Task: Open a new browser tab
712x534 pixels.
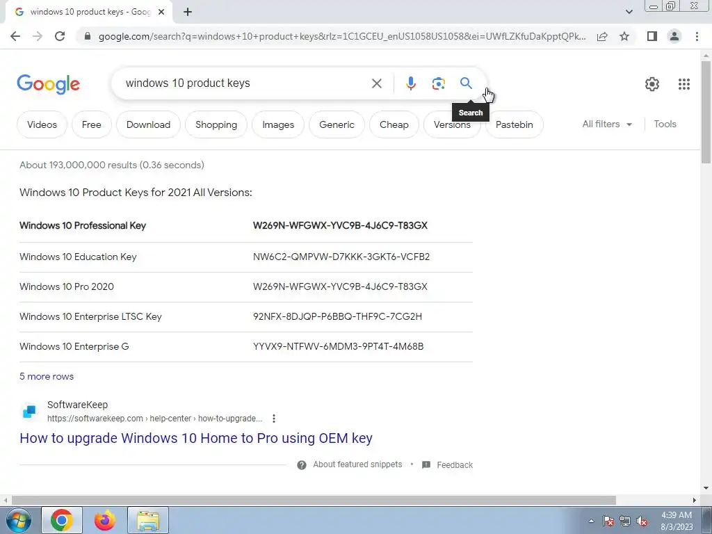Action: pos(188,12)
